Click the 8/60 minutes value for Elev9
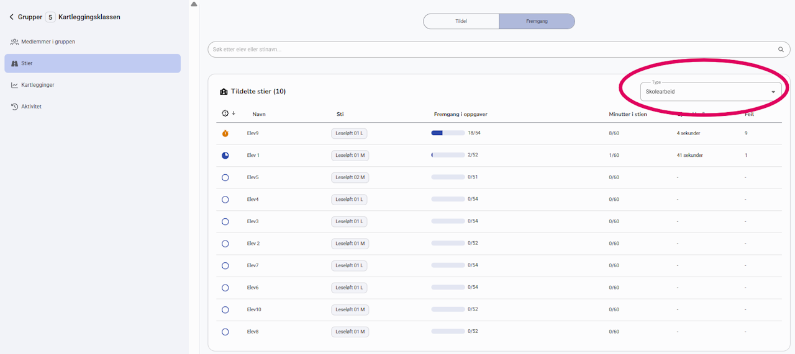The height and width of the screenshot is (354, 795). pos(614,133)
